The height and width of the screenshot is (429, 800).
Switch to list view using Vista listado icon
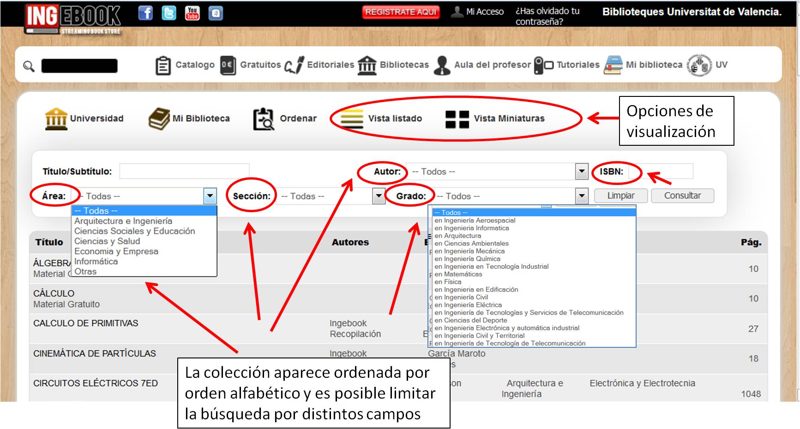tap(351, 119)
